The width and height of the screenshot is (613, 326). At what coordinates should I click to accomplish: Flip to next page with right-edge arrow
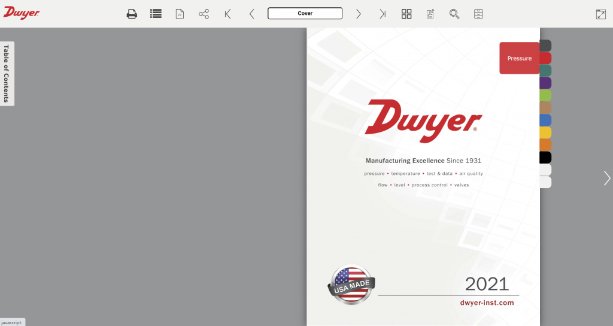point(607,178)
